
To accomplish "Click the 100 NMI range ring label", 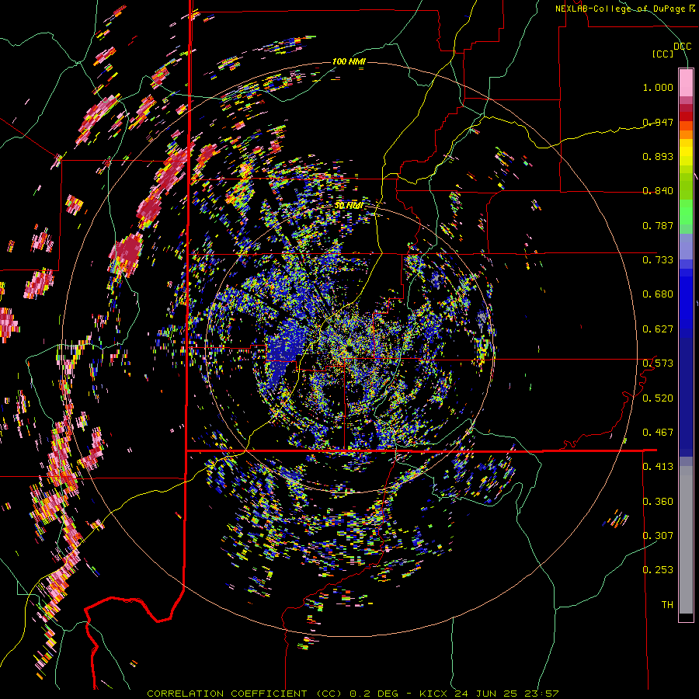I will click(349, 61).
